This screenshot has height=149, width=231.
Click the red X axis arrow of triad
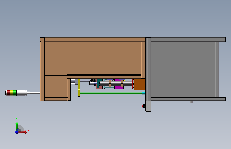point(22,132)
